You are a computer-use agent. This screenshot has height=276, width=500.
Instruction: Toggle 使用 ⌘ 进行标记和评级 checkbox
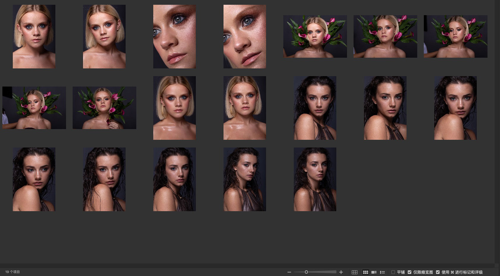pos(438,272)
